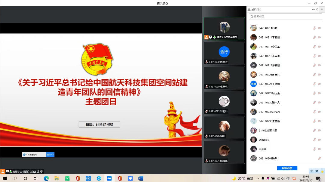The width and height of the screenshot is (325, 182).
Task: Select video tile of 042140209
Action: [x=224, y=78]
